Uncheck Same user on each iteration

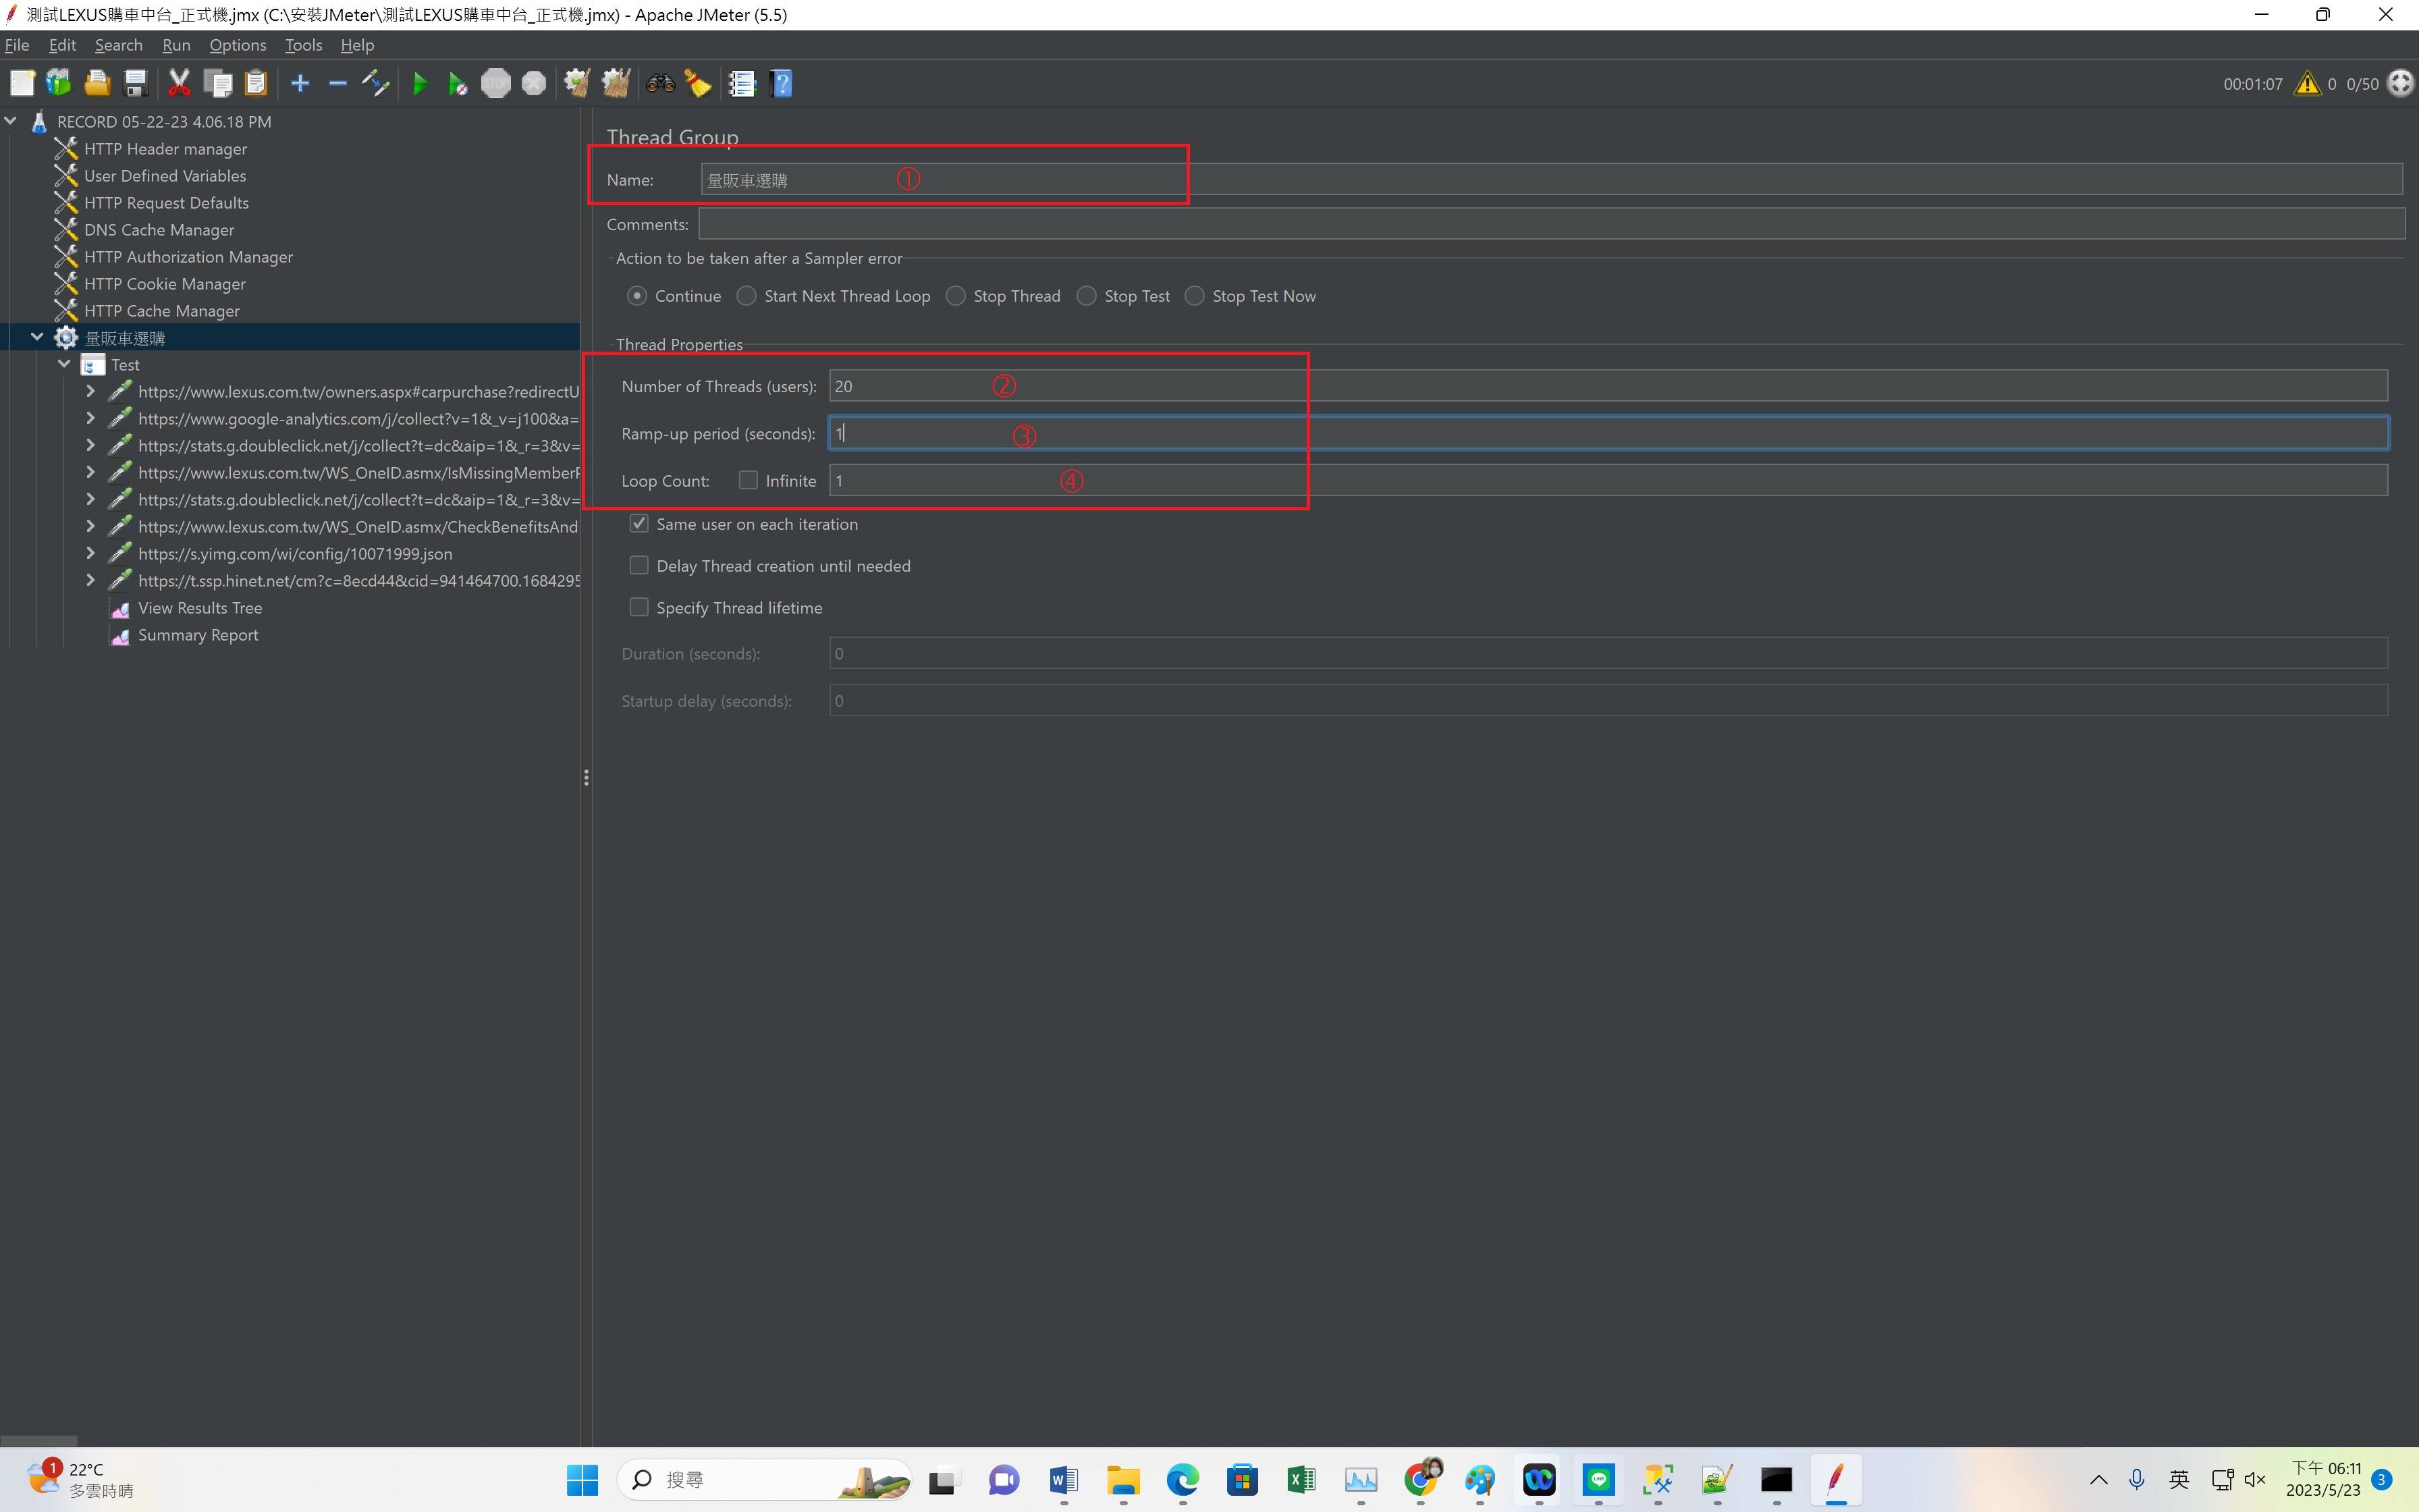(x=638, y=524)
